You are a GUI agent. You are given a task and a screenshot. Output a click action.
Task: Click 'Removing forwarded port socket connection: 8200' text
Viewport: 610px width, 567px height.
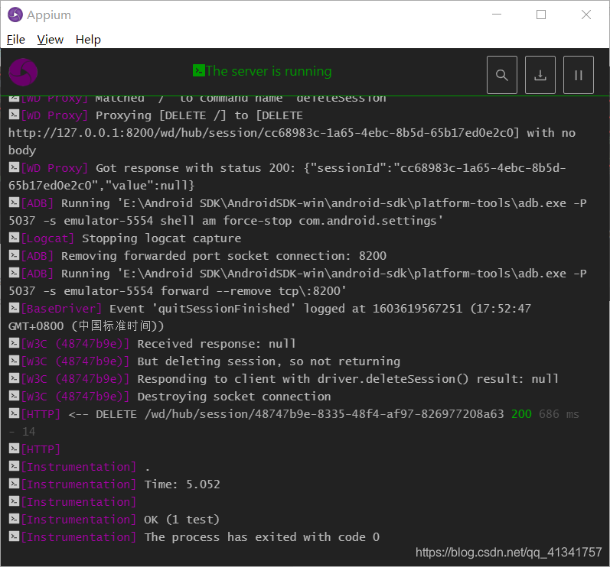(x=223, y=255)
